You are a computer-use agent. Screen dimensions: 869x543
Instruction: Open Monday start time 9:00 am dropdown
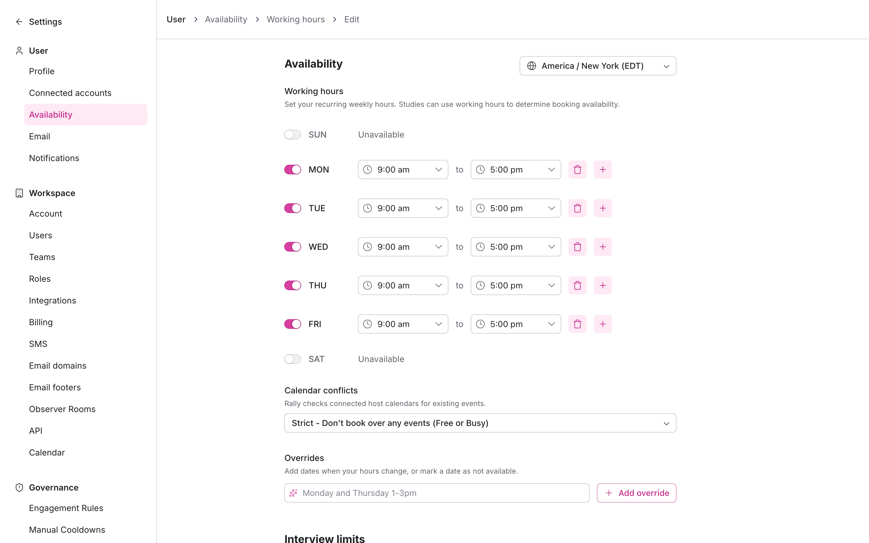pos(403,170)
